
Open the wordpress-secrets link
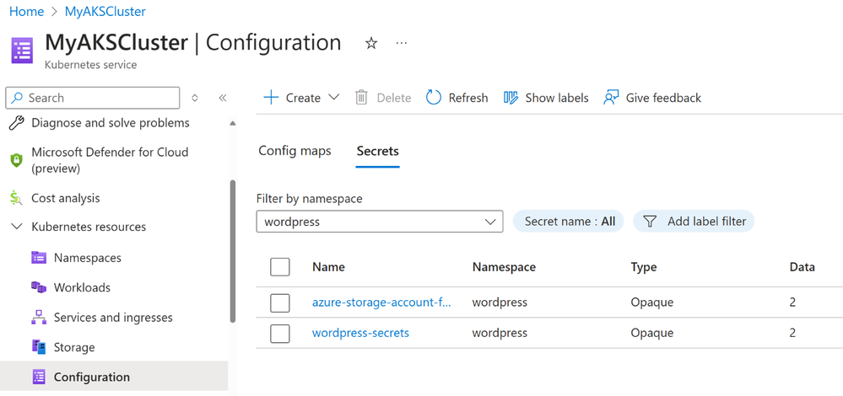[x=361, y=333]
